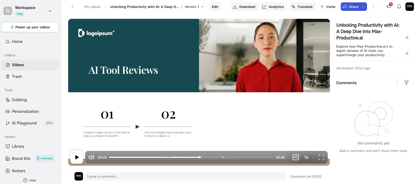This screenshot has height=184, width=415.
Task: Mute the video volume
Action: coord(91,157)
